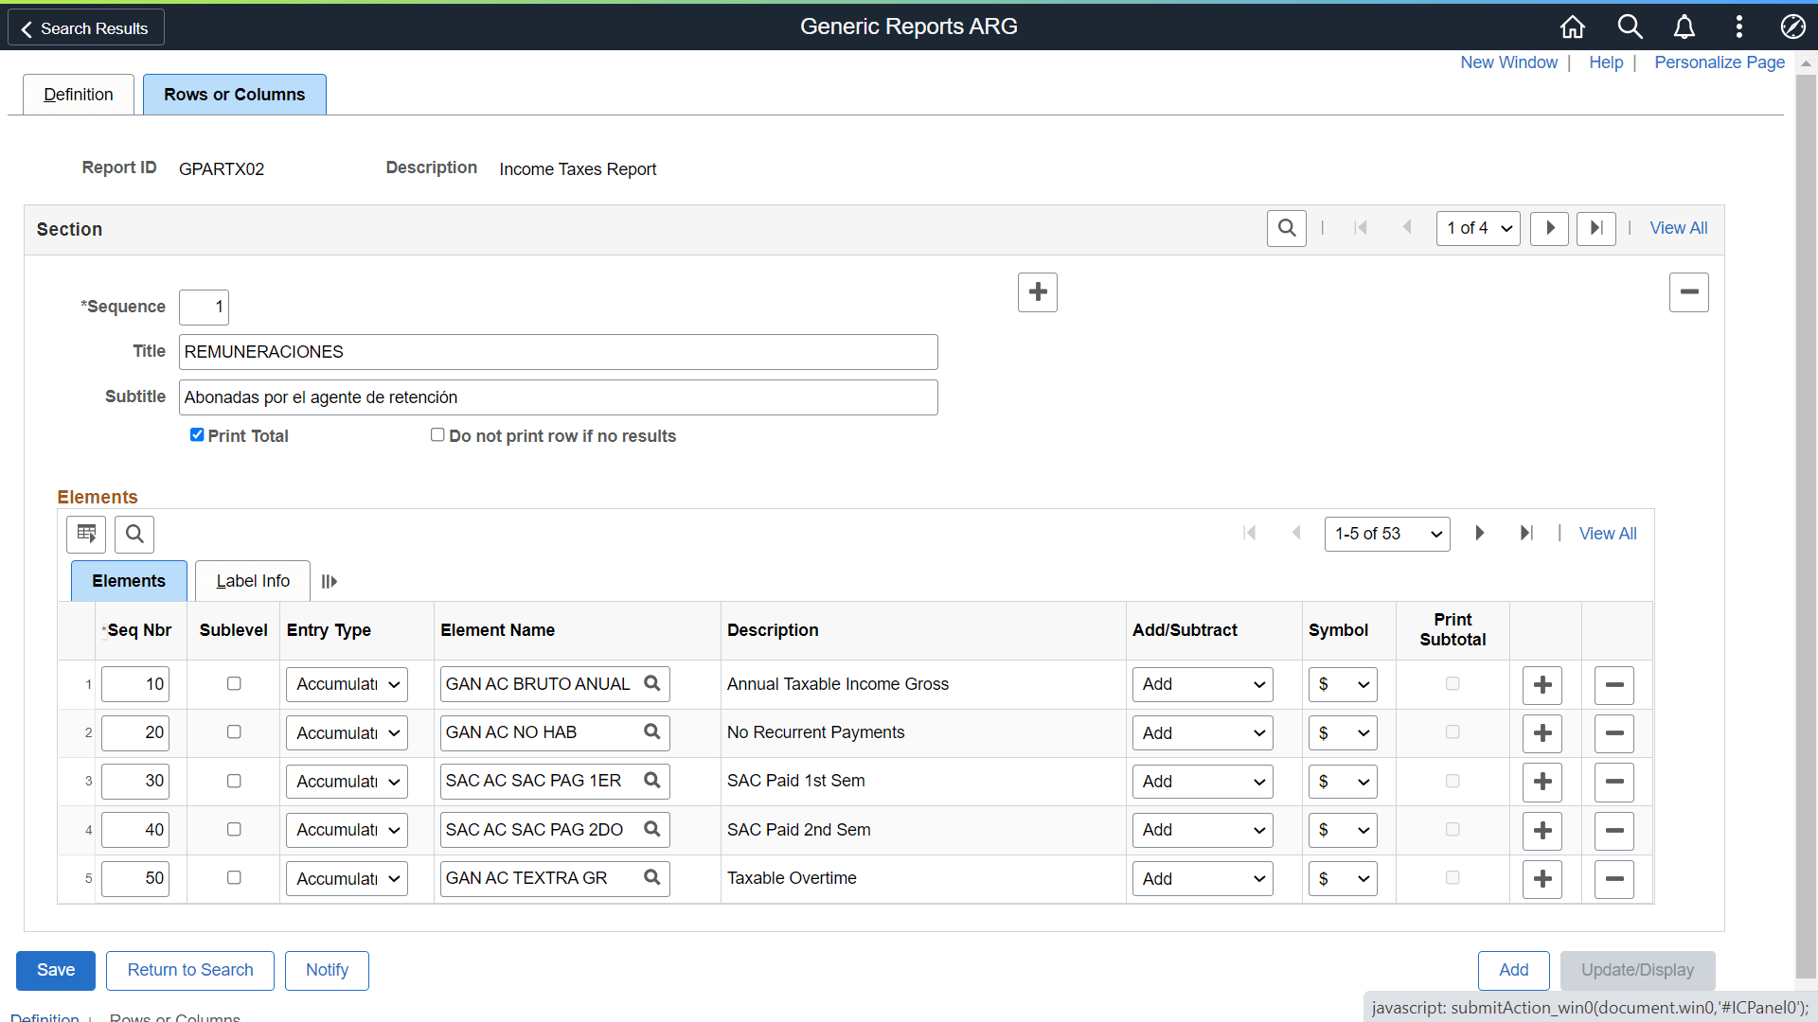1818x1022 pixels.
Task: Click the Home icon in the header
Action: pyautogui.click(x=1572, y=26)
